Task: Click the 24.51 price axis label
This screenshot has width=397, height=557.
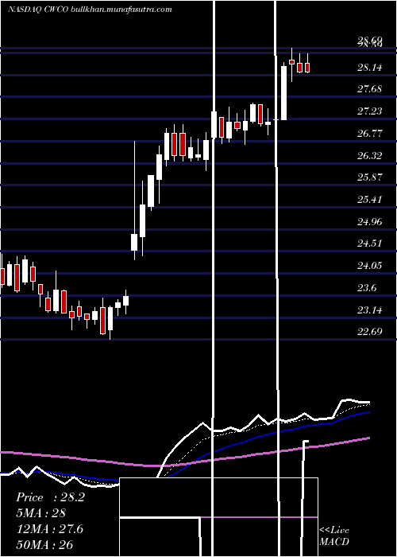Action: (x=369, y=243)
